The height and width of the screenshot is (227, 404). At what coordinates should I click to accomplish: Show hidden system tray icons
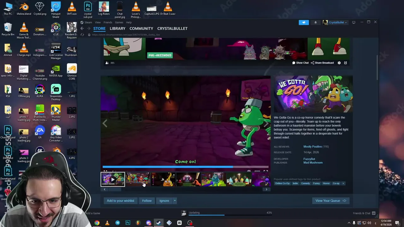pos(349,223)
